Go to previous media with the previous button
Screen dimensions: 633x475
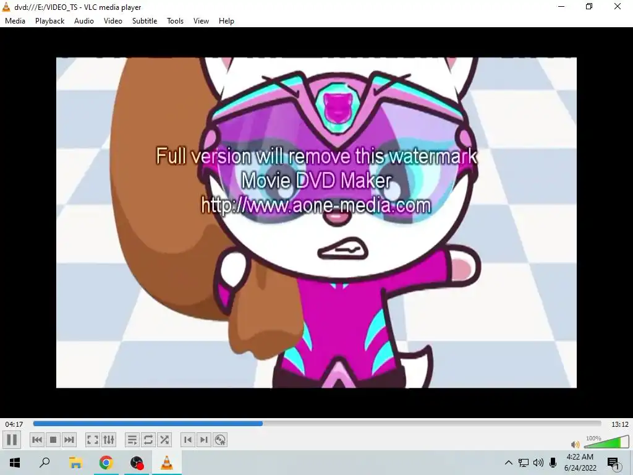[x=36, y=440]
